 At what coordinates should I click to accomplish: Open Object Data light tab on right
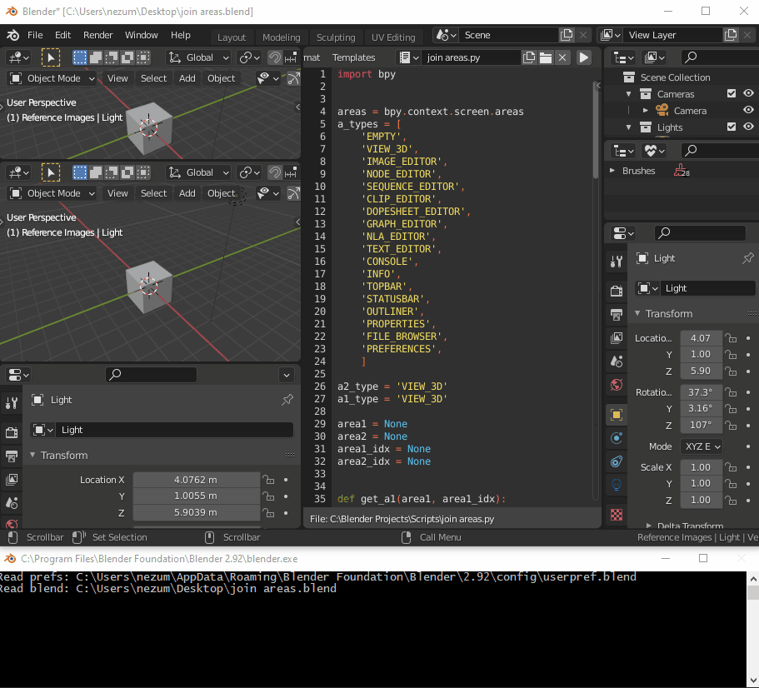pos(617,485)
